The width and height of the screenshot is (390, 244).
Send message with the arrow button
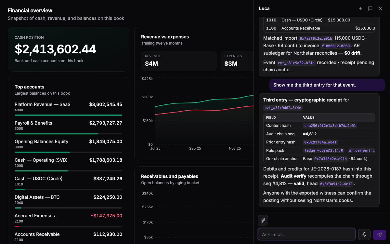click(x=380, y=235)
